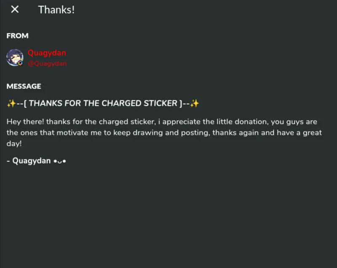
Task: Click Quagydan's profile avatar
Action: (14, 58)
